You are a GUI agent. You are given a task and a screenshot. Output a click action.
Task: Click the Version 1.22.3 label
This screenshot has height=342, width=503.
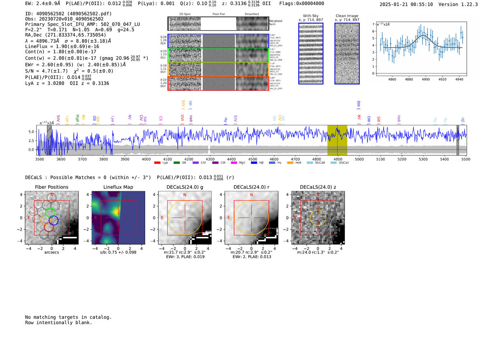[458, 4]
